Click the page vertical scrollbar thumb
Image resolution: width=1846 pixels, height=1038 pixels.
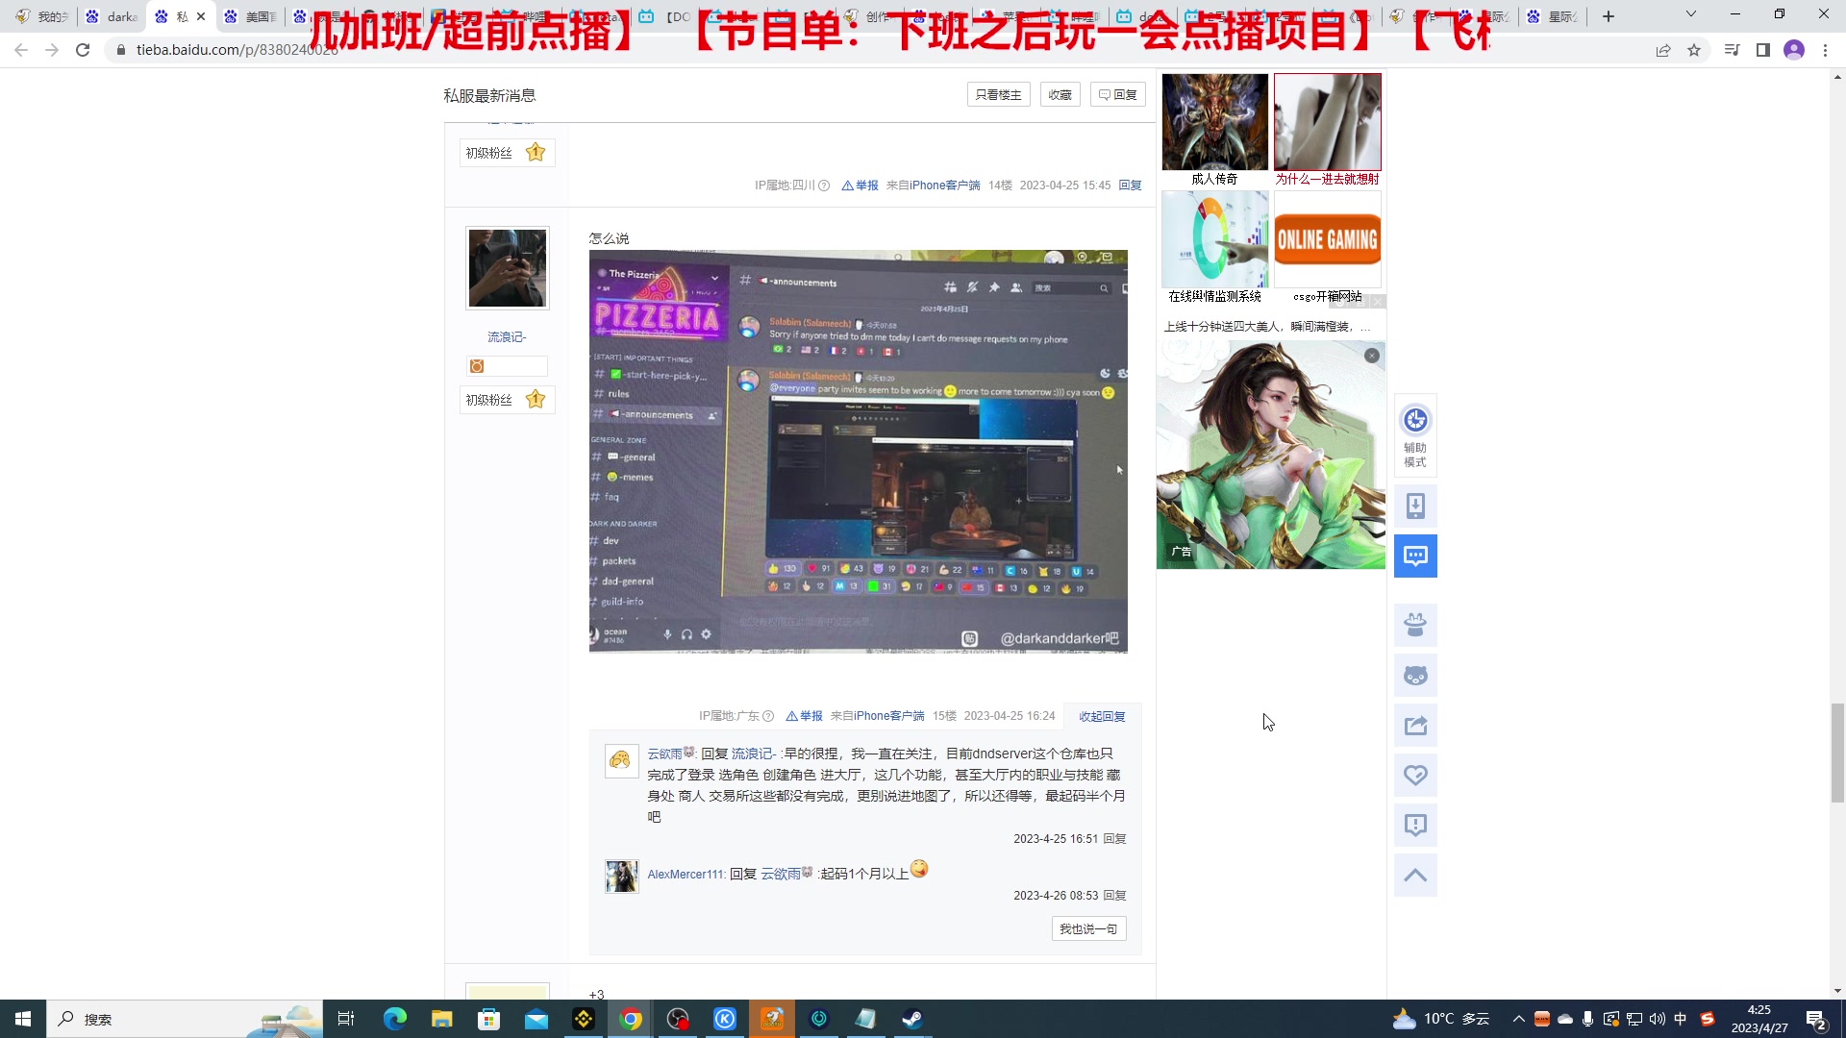1837,753
